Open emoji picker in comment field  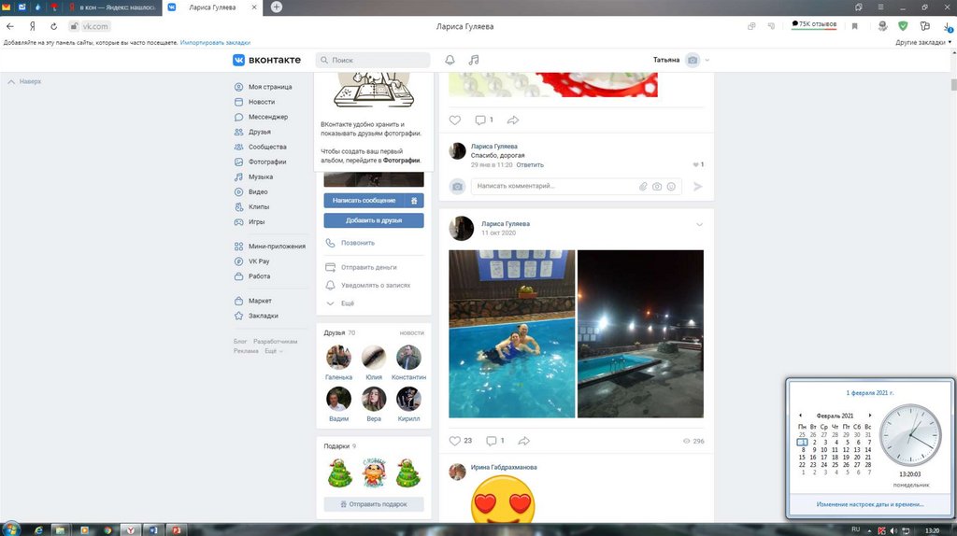point(671,187)
